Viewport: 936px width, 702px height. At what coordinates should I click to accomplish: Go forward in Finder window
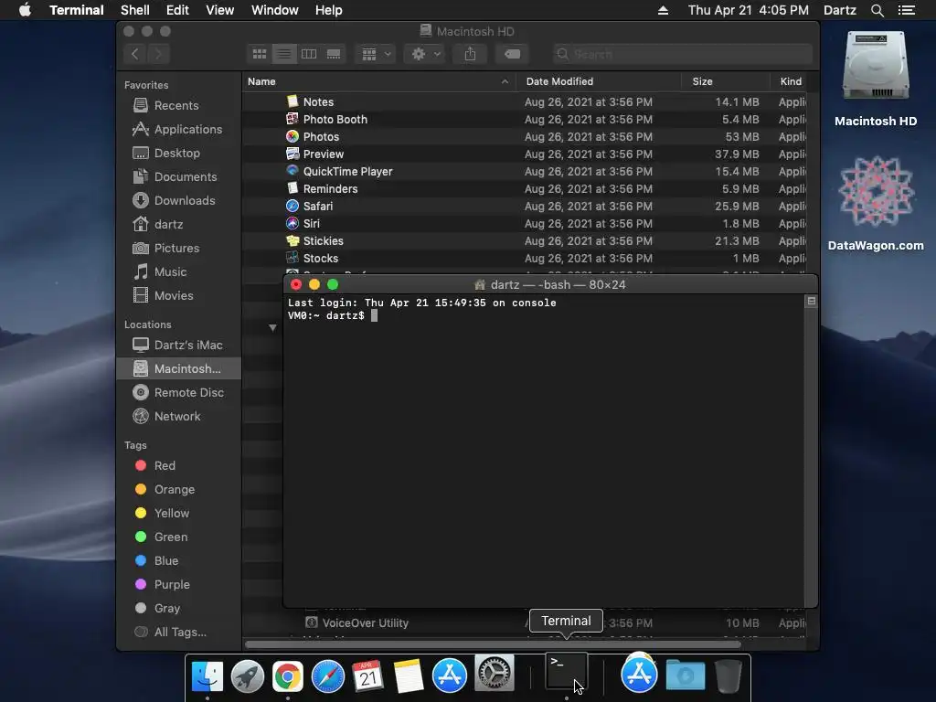click(158, 54)
